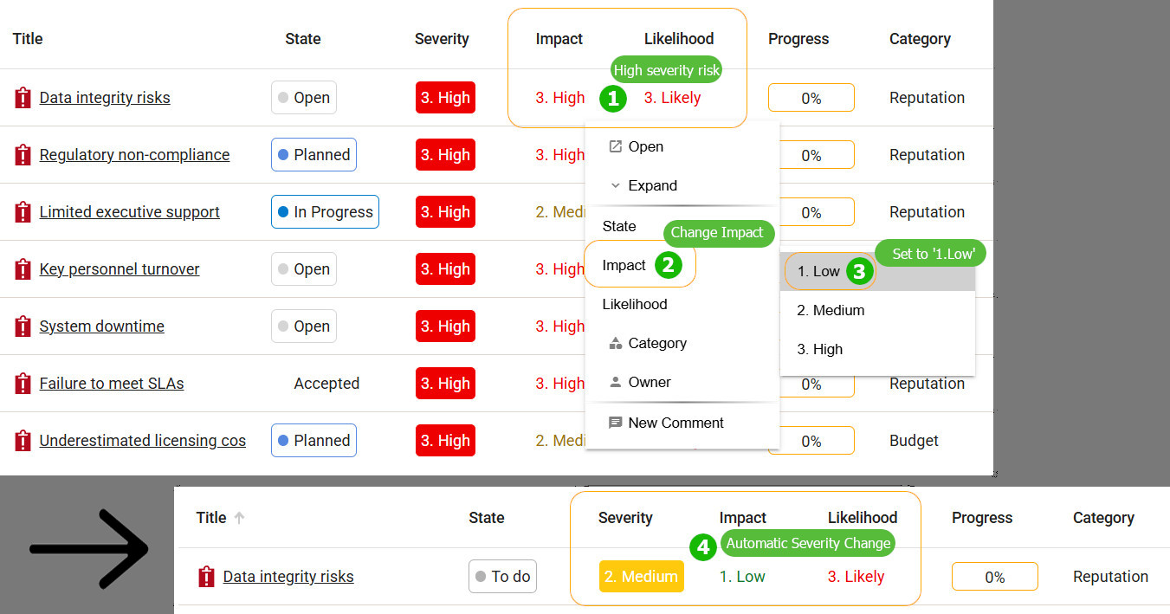Open the In Progress state dropdown

[325, 212]
